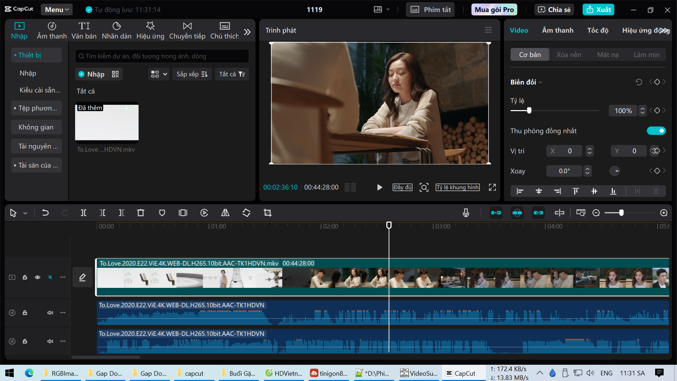Click the microphone record voiceover icon
The width and height of the screenshot is (677, 381).
[x=466, y=213]
